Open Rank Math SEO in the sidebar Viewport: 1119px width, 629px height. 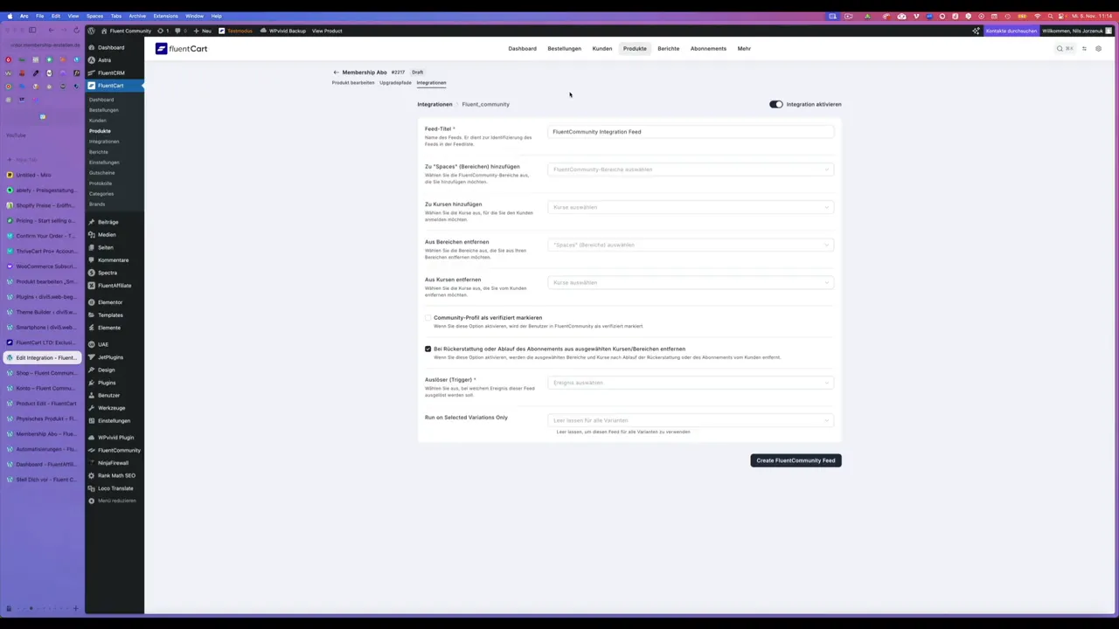pyautogui.click(x=116, y=475)
